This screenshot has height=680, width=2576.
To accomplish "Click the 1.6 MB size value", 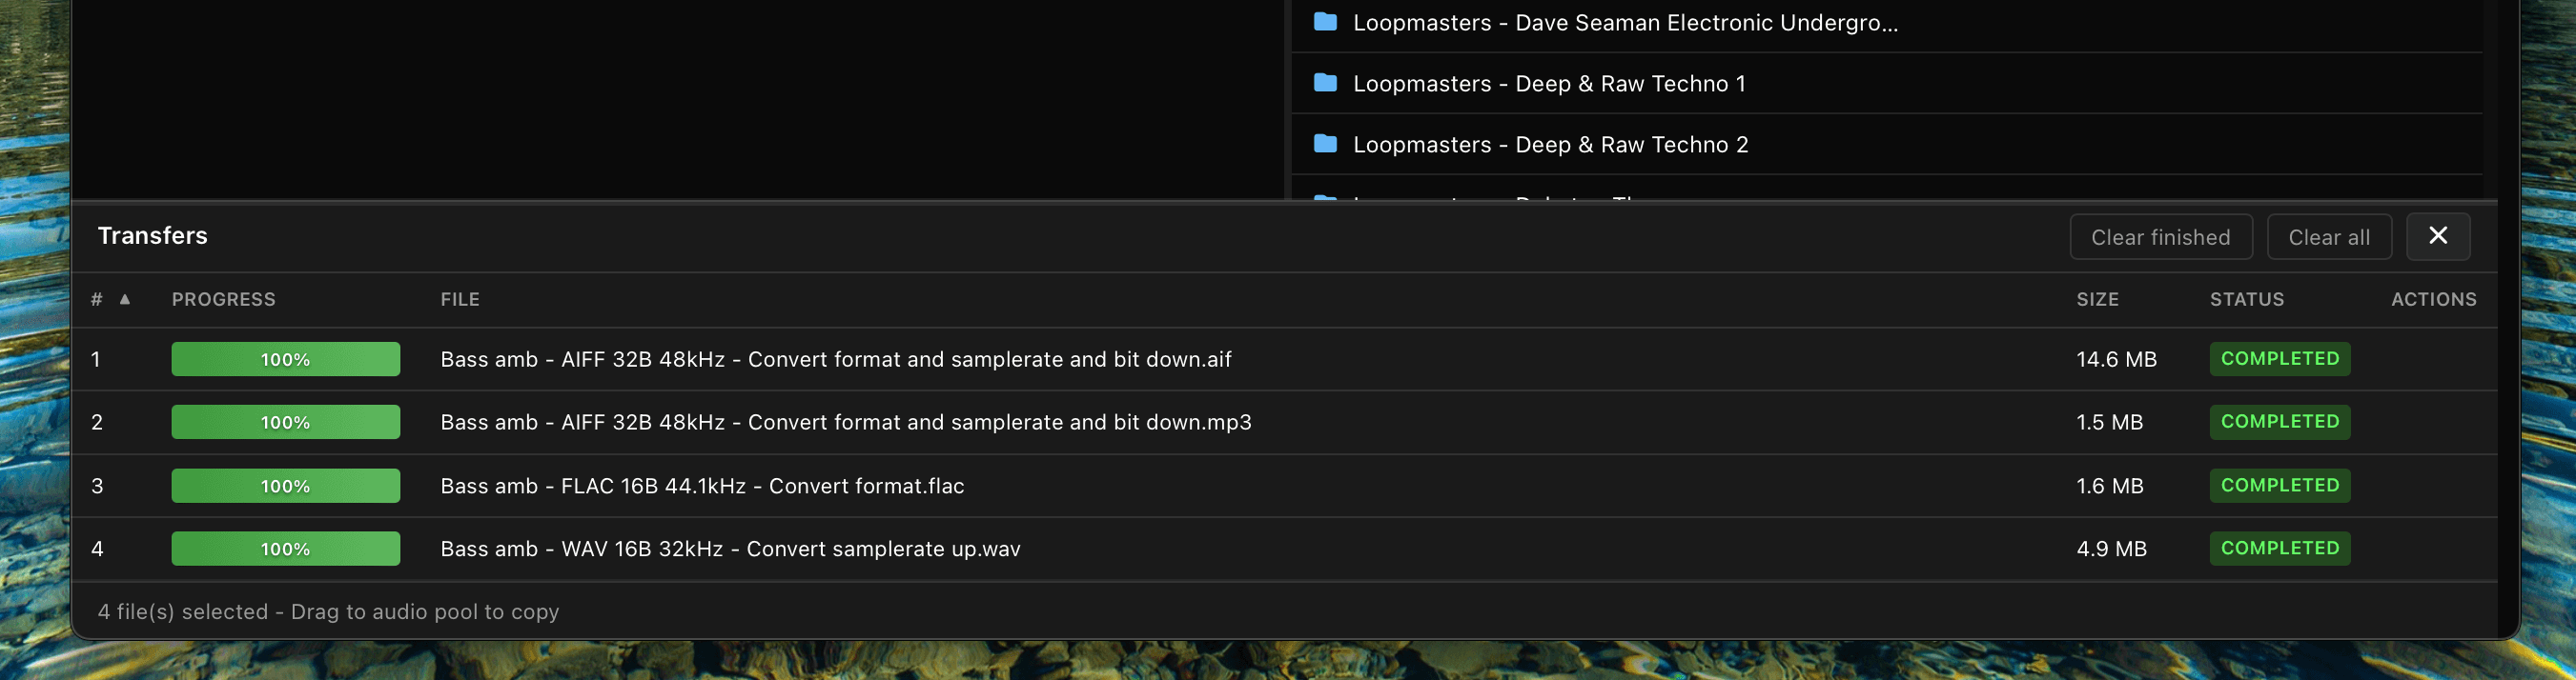I will [x=2110, y=487].
